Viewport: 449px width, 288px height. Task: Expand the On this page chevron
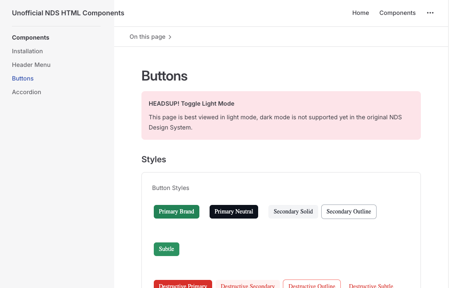coord(170,37)
